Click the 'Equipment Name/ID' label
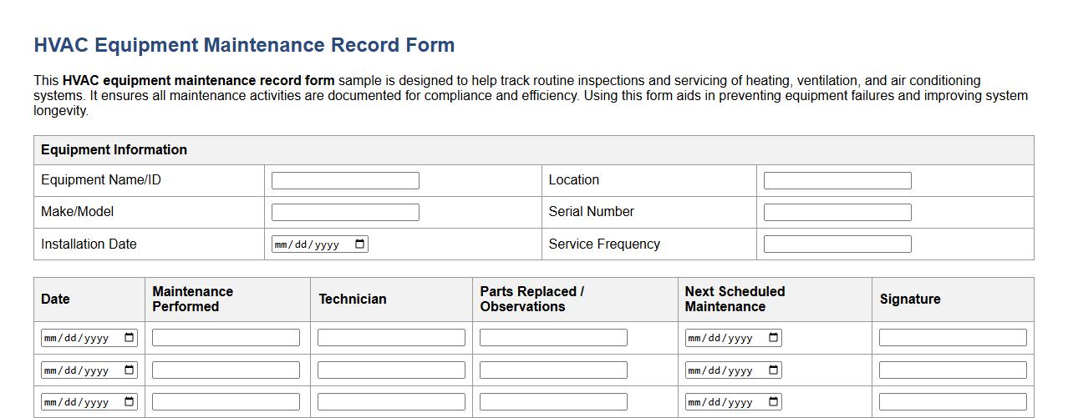 [101, 180]
